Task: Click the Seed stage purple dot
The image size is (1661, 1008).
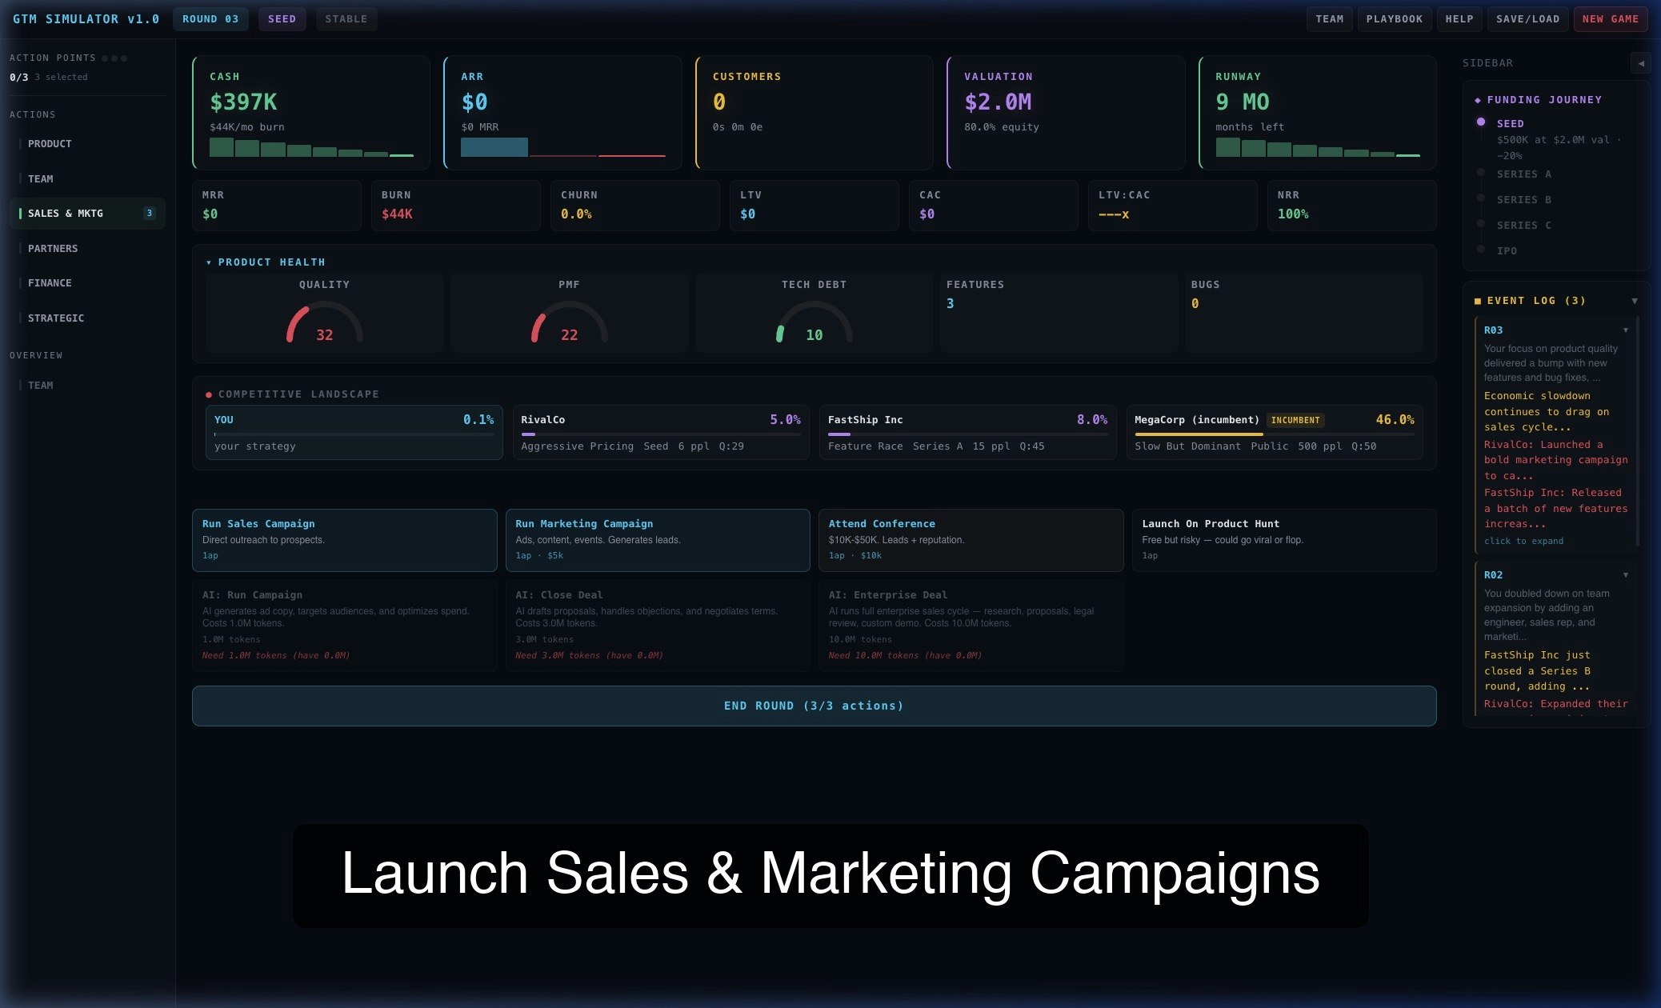Action: pos(1480,122)
